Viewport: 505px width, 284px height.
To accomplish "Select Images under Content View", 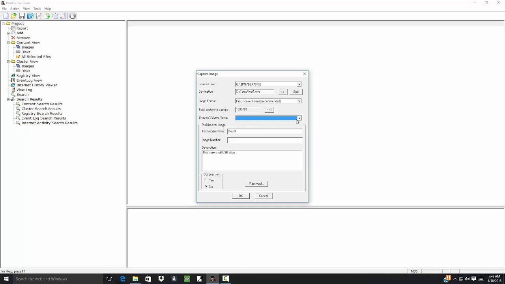I will tap(28, 47).
